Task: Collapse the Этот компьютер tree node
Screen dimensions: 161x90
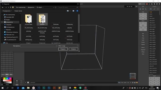Action: (2, 15)
